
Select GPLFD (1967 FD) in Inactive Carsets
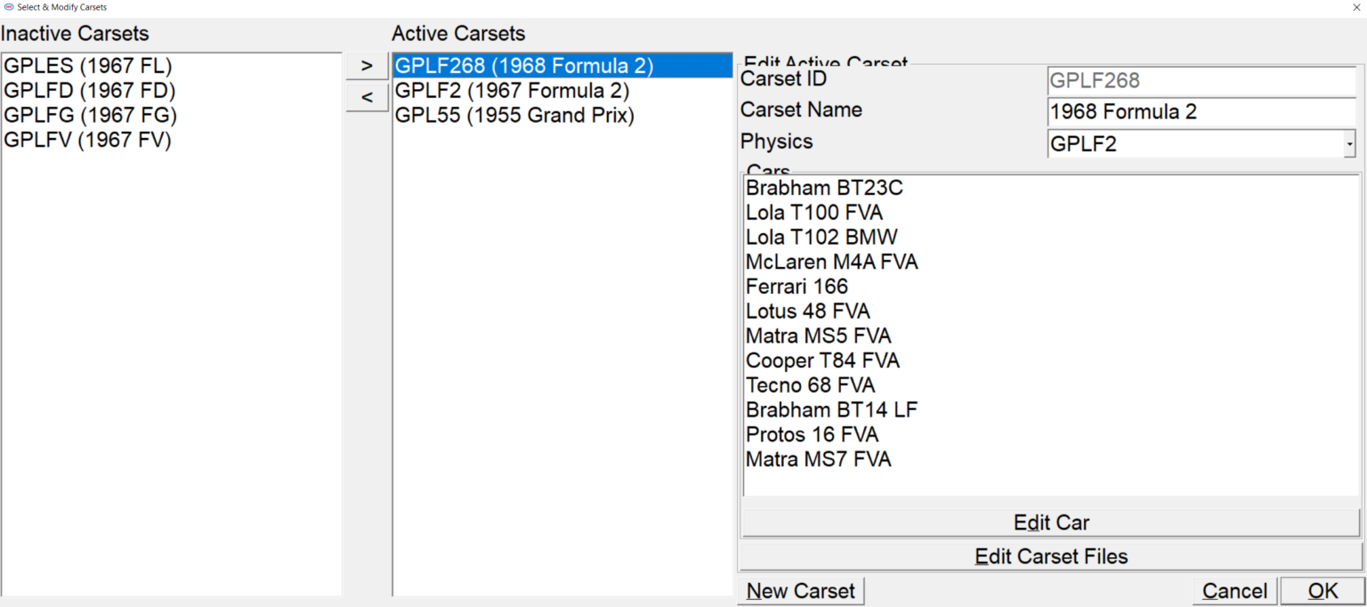(88, 90)
